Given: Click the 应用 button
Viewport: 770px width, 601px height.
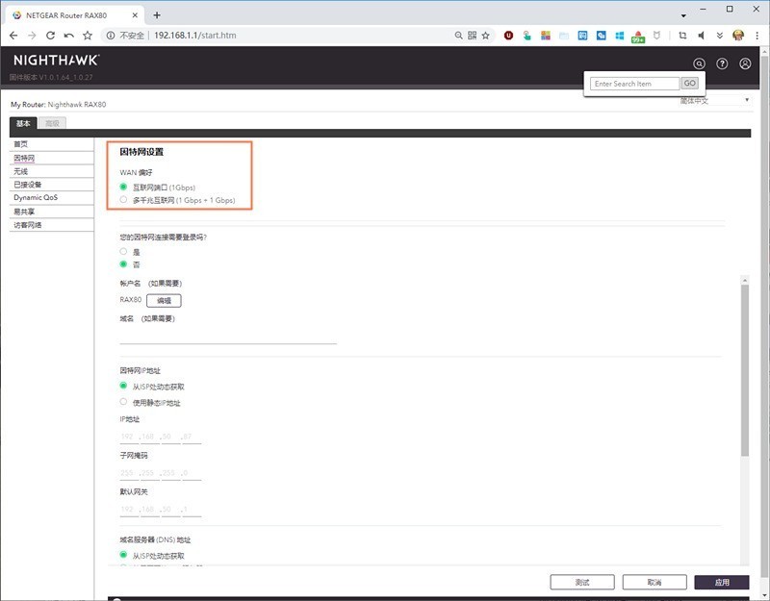Looking at the screenshot, I should [x=722, y=583].
